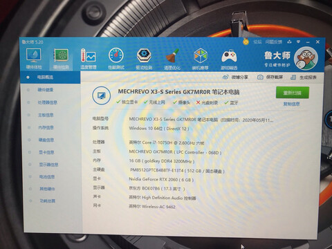The width and height of the screenshot is (332, 249).
Task: Open 温度管理 temperature management
Action: point(89,59)
